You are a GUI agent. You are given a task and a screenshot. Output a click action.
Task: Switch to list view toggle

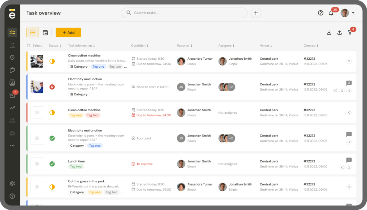[x=33, y=33]
